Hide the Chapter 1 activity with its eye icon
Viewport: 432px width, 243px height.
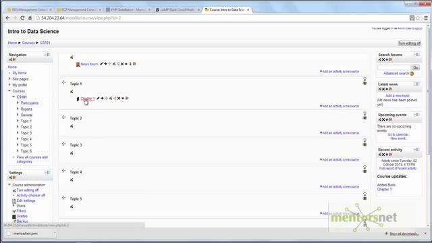(x=123, y=99)
